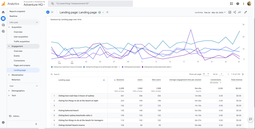Open the Home icon in left rail
This screenshot has height=129, width=255.
[x=3, y=12]
